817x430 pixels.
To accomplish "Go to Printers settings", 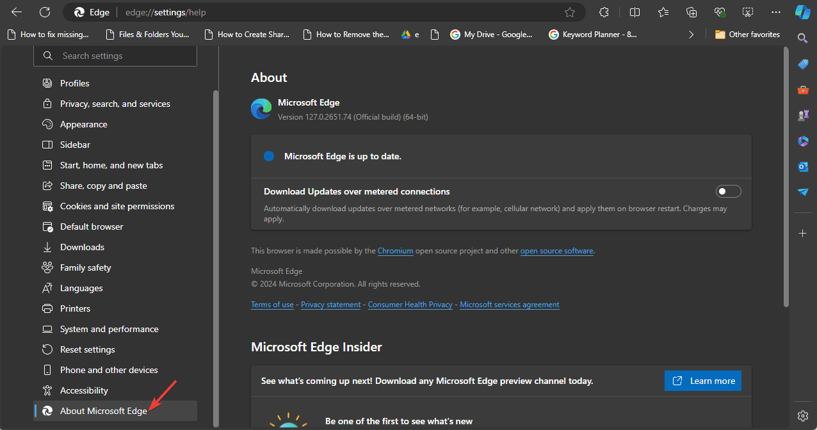I will [x=115, y=308].
